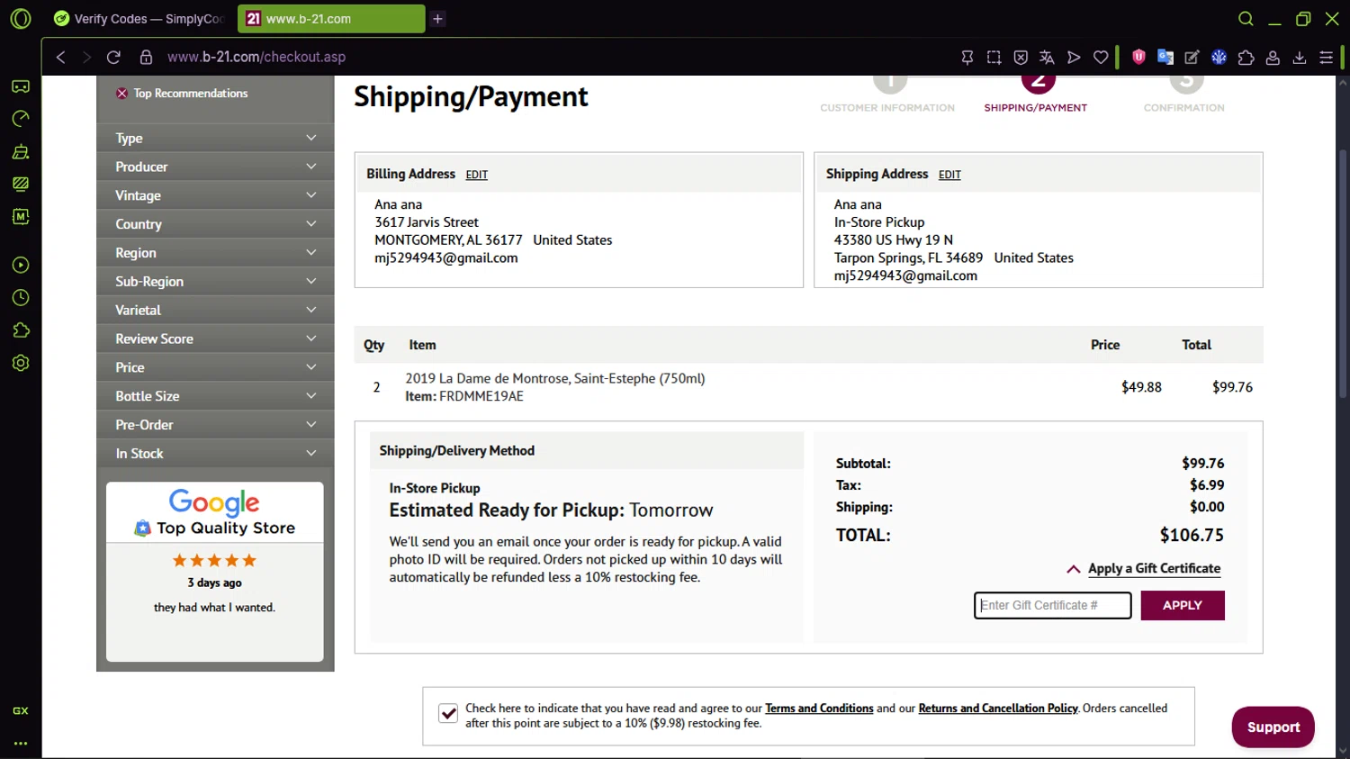Open Terms and Conditions link
1350x759 pixels.
pos(819,709)
